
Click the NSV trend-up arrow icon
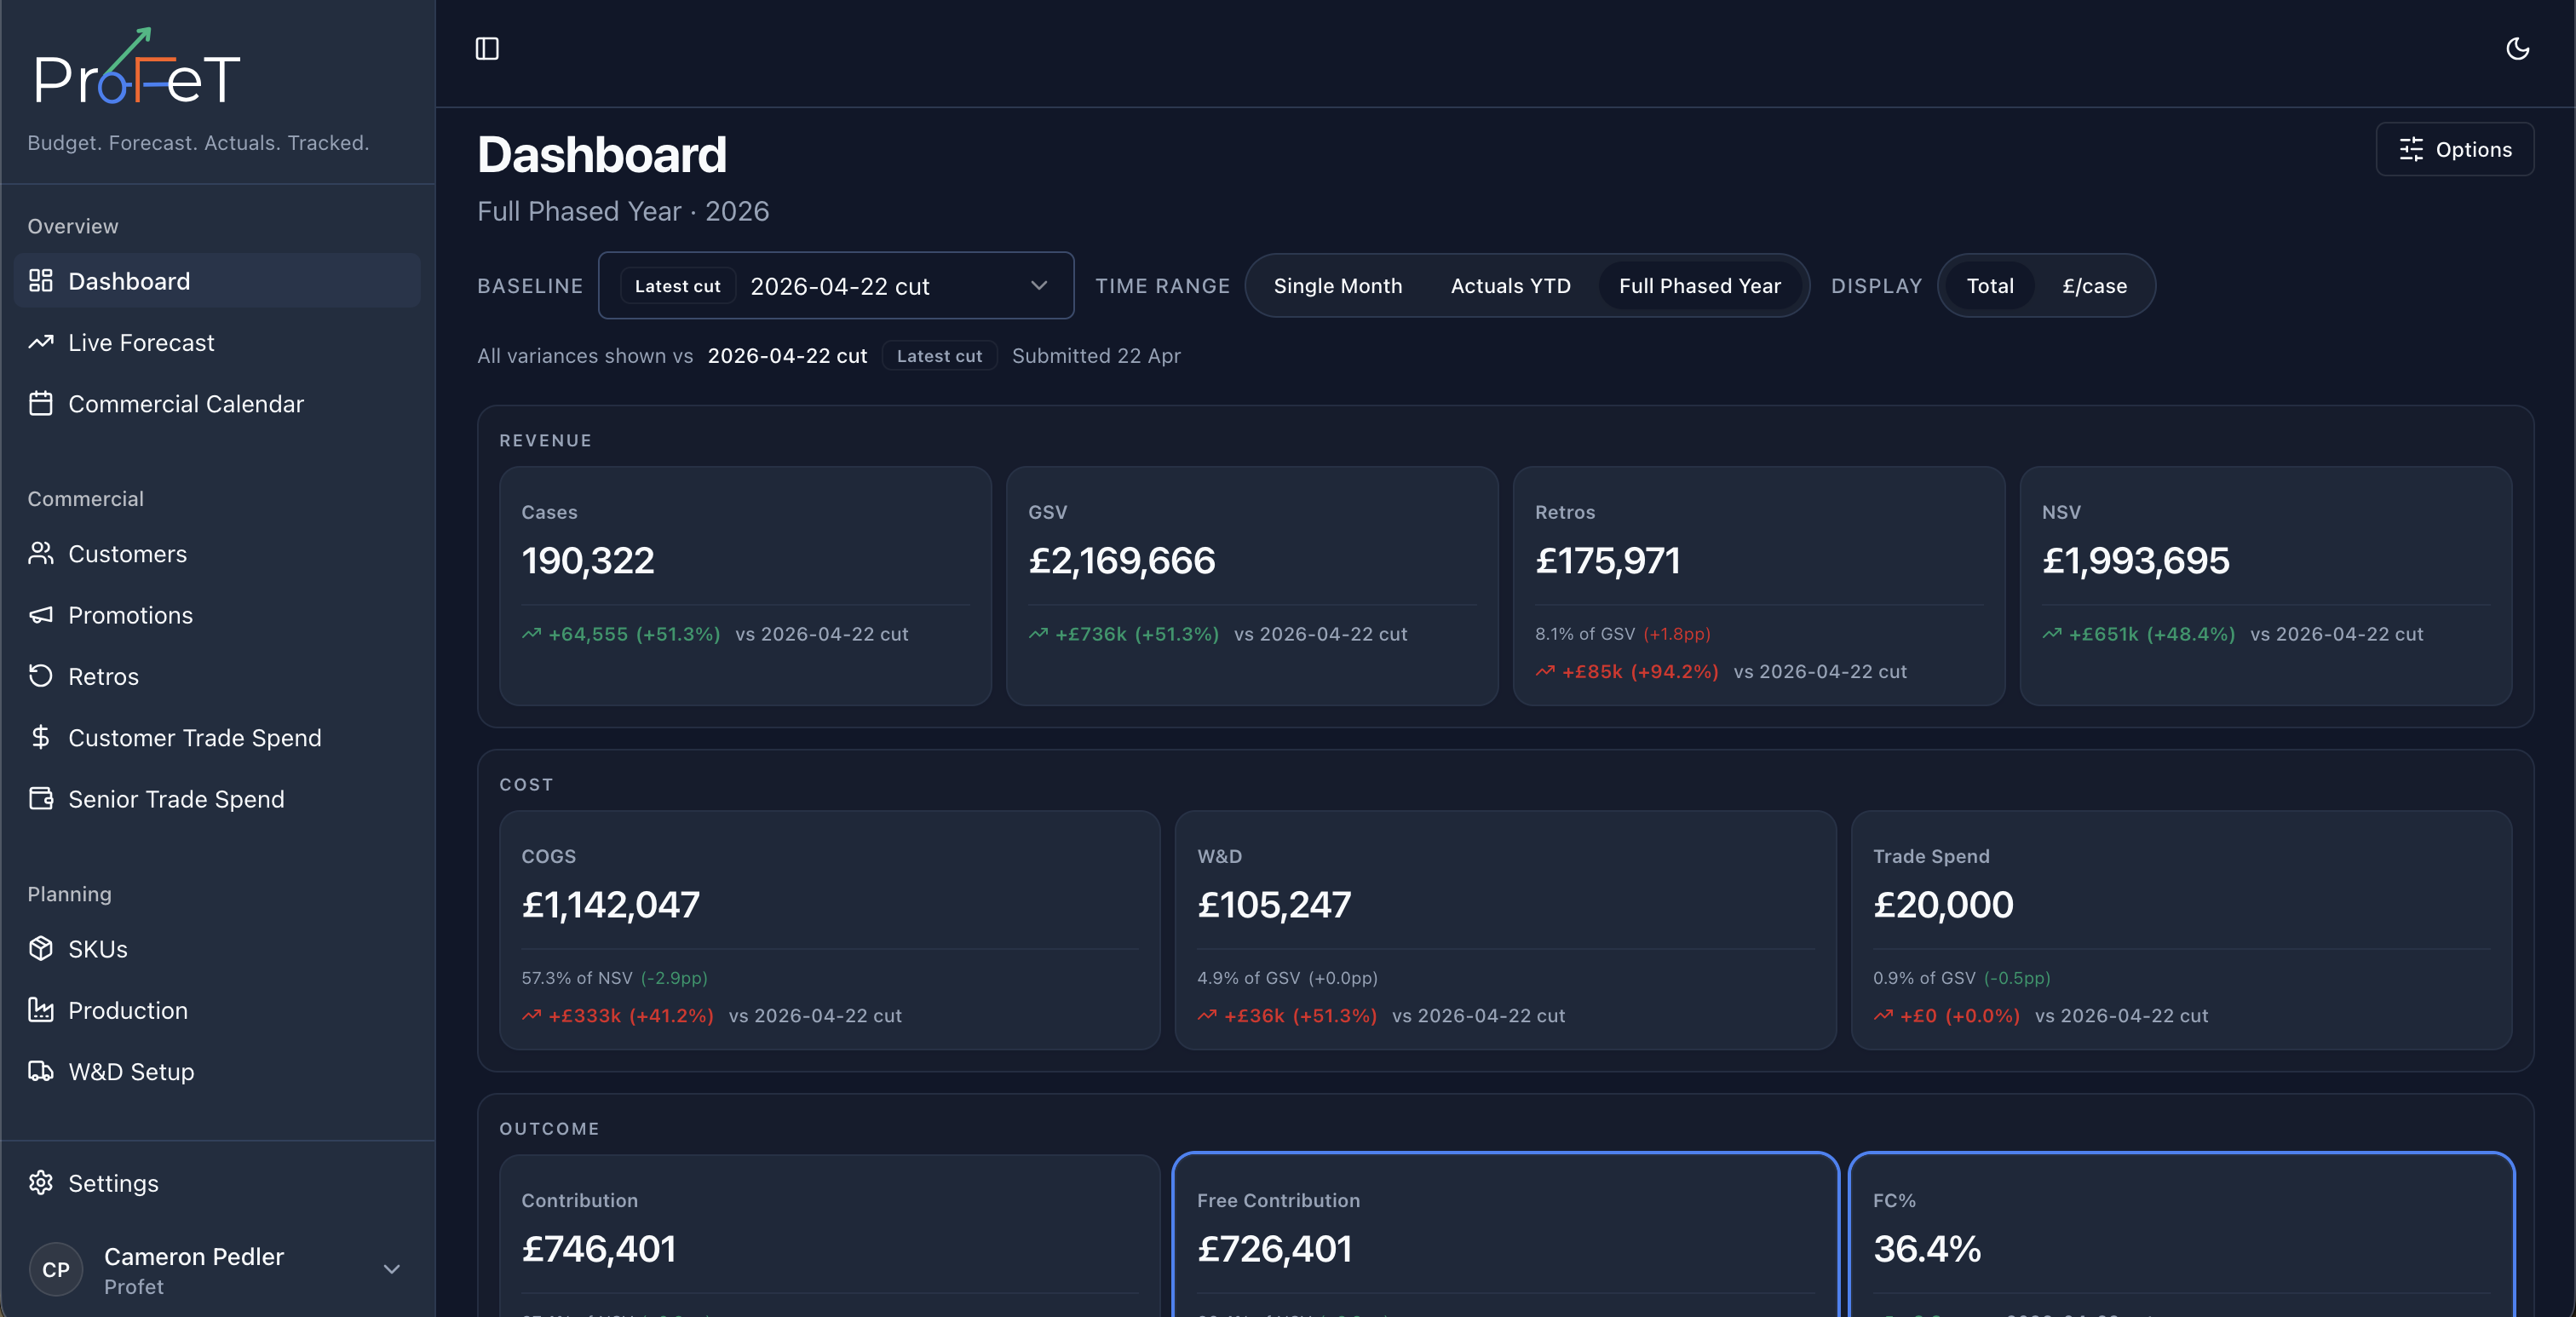[2052, 633]
